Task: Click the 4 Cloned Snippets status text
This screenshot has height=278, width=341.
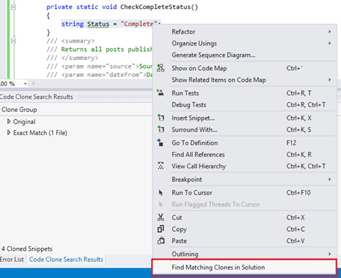Action: (27, 249)
